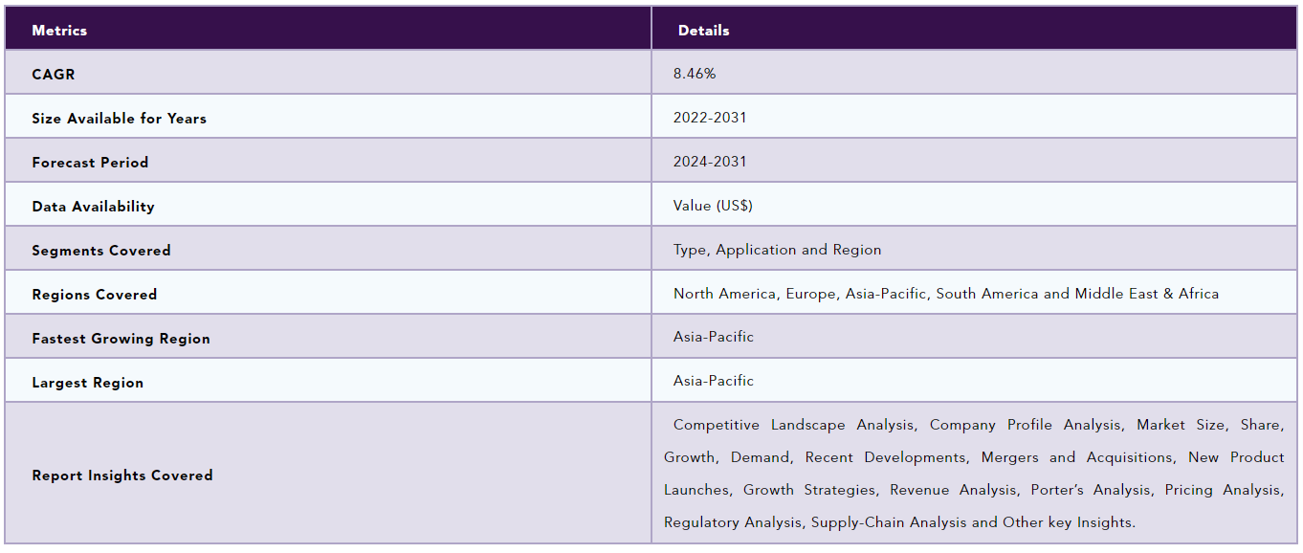Click the 2024-2031 forecast value

click(x=710, y=162)
